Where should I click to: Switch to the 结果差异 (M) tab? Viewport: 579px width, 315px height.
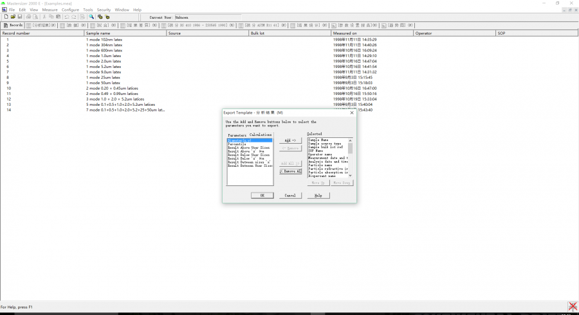point(139,26)
